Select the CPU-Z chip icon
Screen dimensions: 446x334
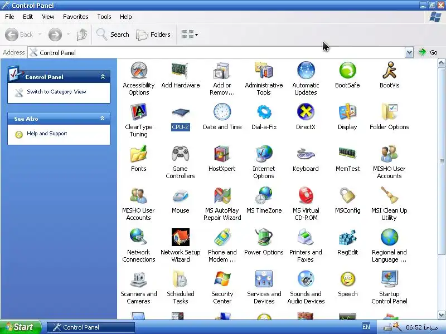click(x=180, y=113)
